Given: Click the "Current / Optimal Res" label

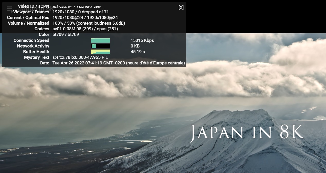Looking at the screenshot, I should click(28, 17).
